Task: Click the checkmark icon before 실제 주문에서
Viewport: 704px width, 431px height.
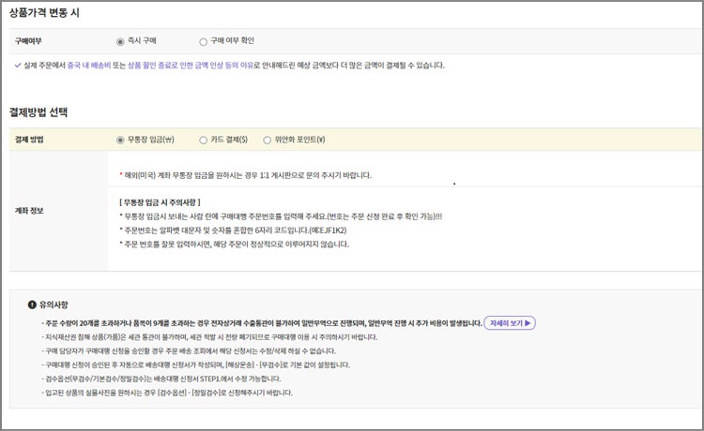Action: pyautogui.click(x=18, y=66)
